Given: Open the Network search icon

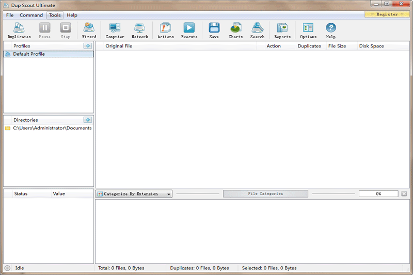Looking at the screenshot, I should [139, 30].
